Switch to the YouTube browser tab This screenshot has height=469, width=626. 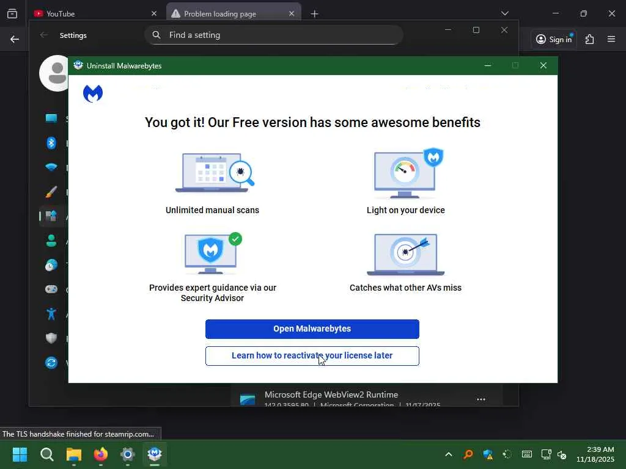[x=96, y=13]
